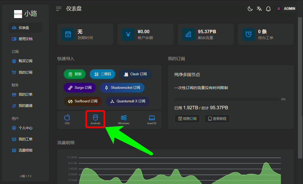303x184 pixels.
Task: Go to 我的工单 in sidebar
Action: [x=25, y=139]
